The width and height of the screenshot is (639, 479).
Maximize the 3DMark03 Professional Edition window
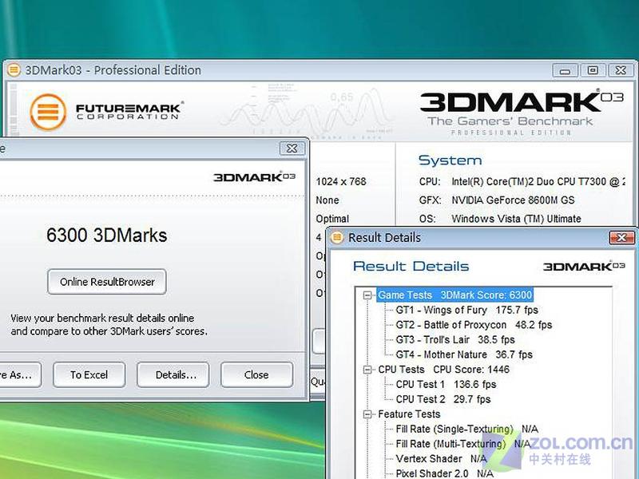(x=593, y=70)
